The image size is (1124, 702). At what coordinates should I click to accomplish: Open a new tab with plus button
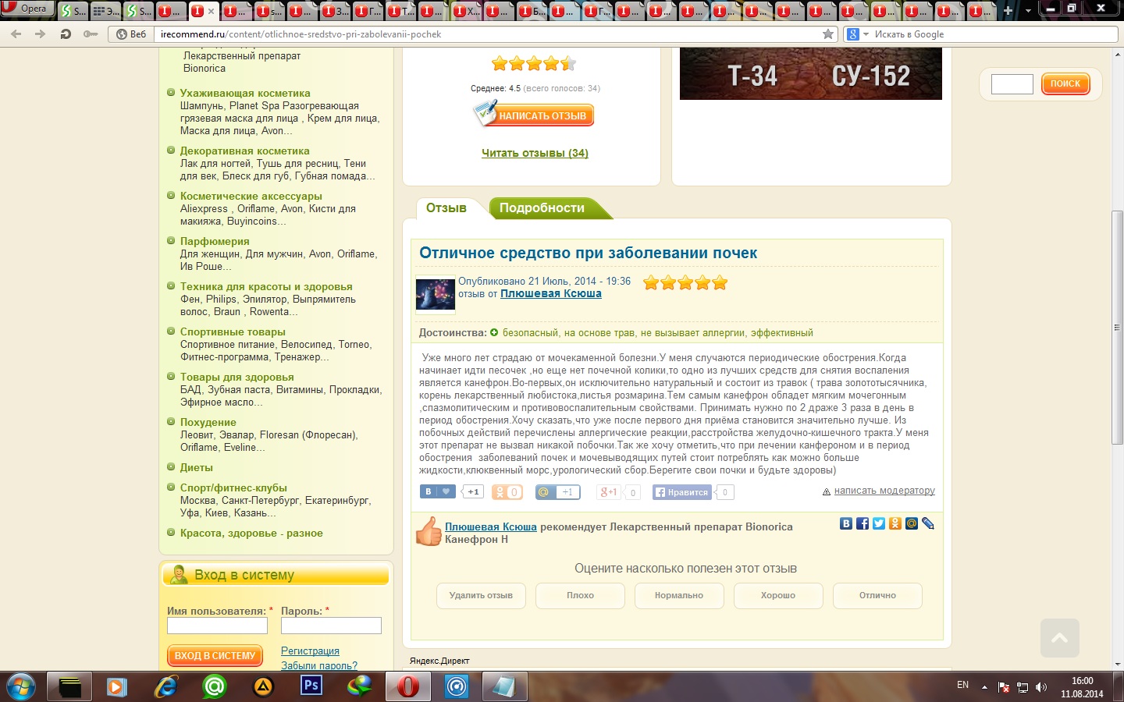(1008, 11)
